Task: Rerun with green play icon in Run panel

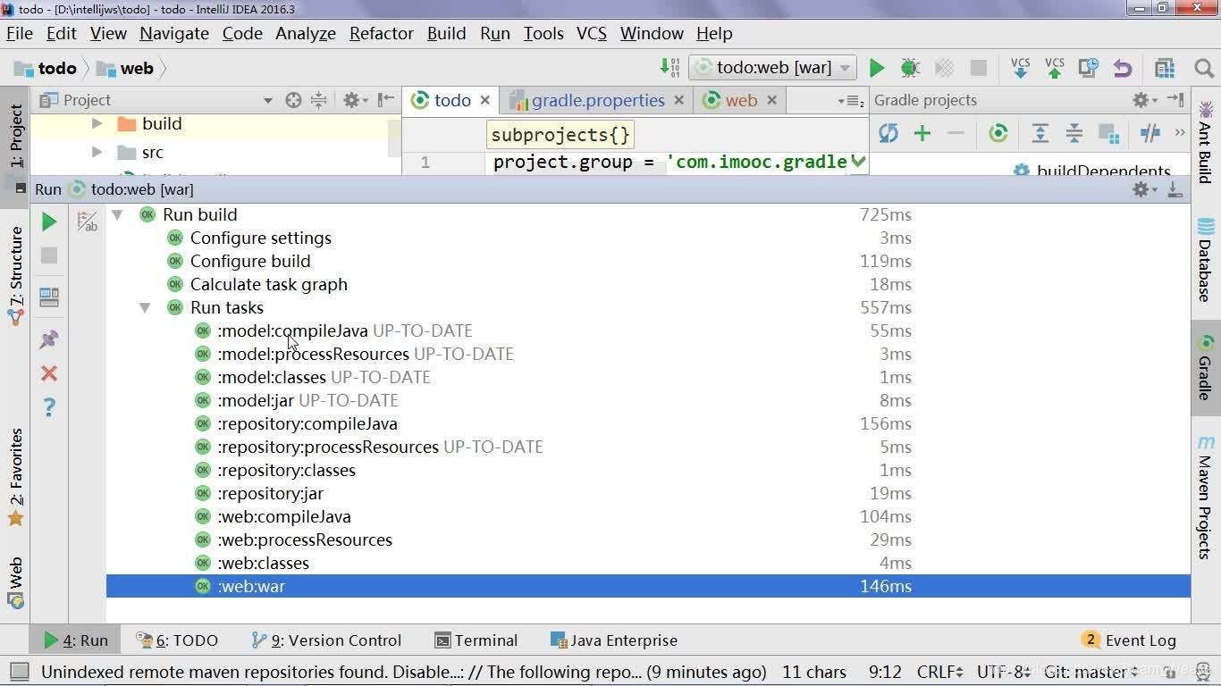Action: tap(49, 222)
